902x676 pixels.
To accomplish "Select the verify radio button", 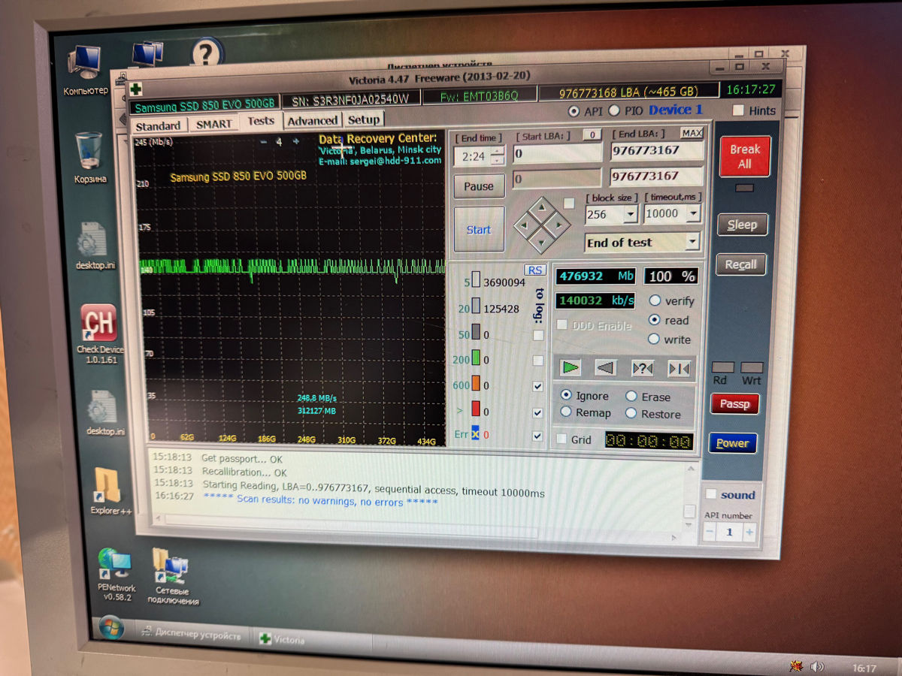I will (655, 300).
